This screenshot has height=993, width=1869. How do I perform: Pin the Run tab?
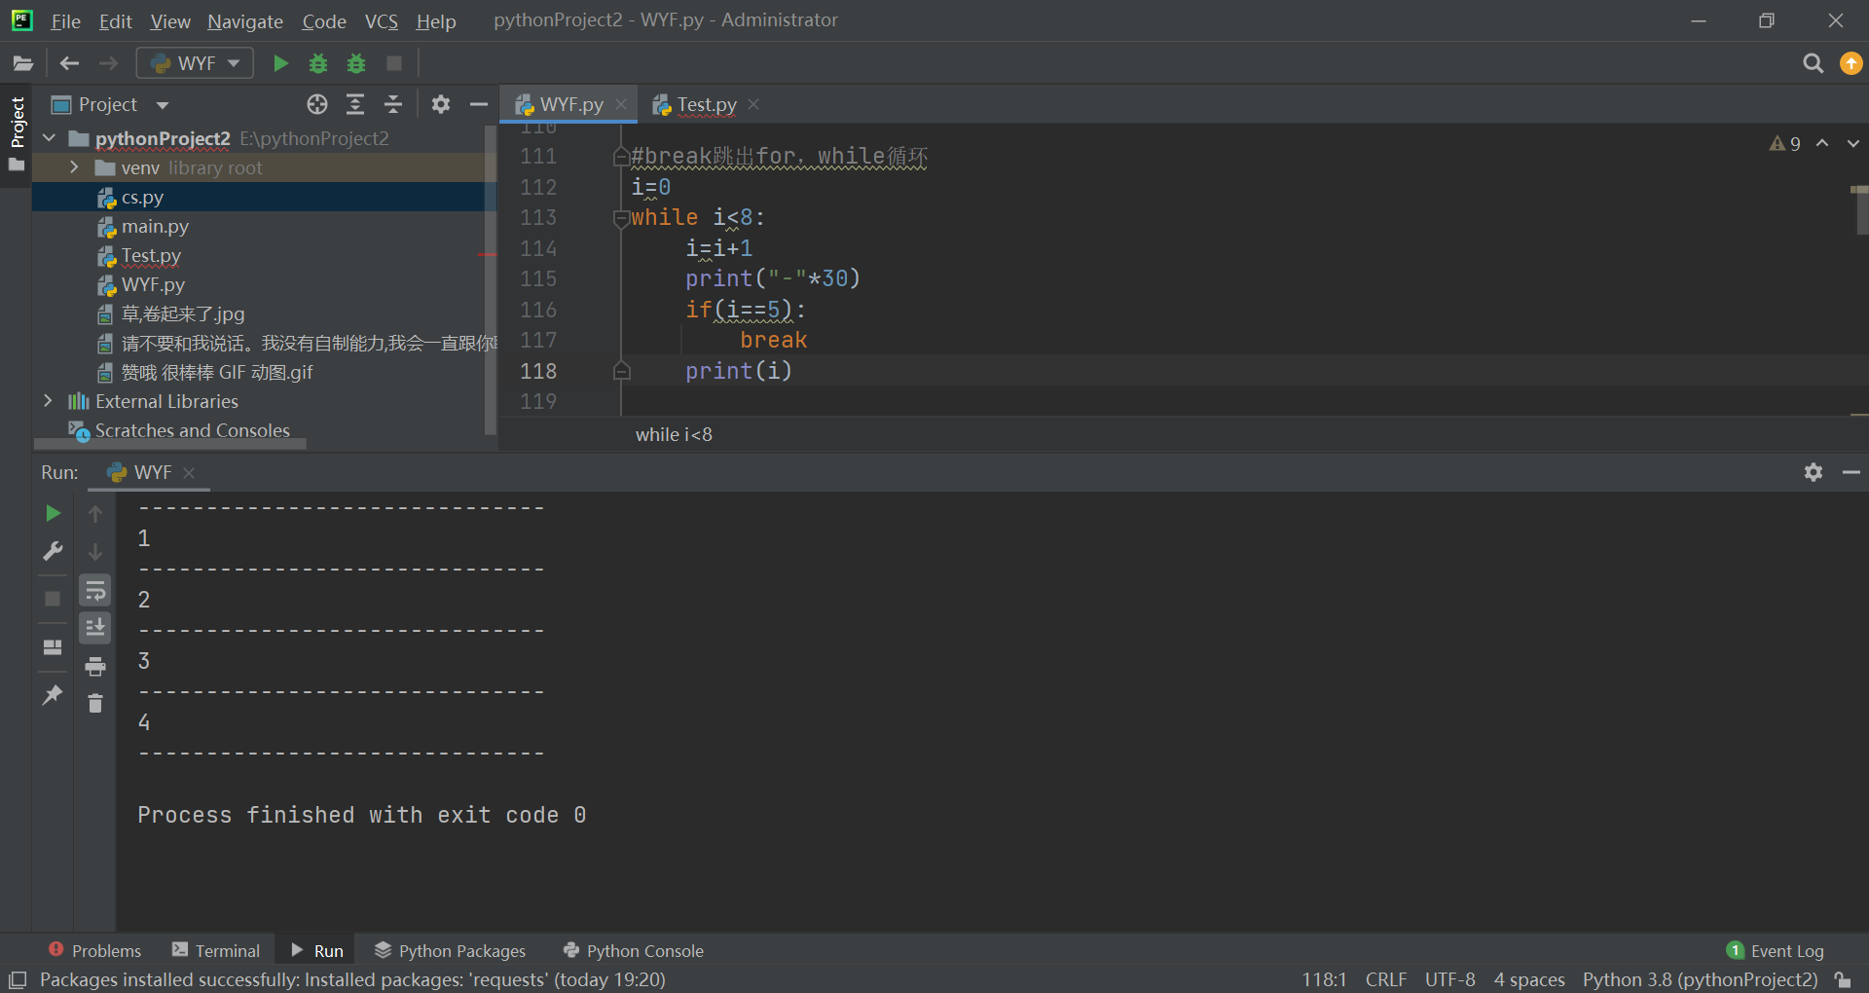click(53, 695)
